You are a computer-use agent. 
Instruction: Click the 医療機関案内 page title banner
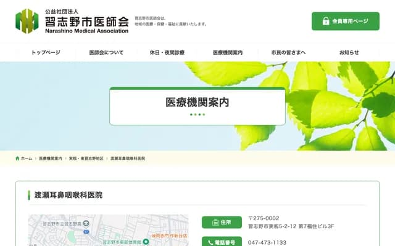pos(197,103)
